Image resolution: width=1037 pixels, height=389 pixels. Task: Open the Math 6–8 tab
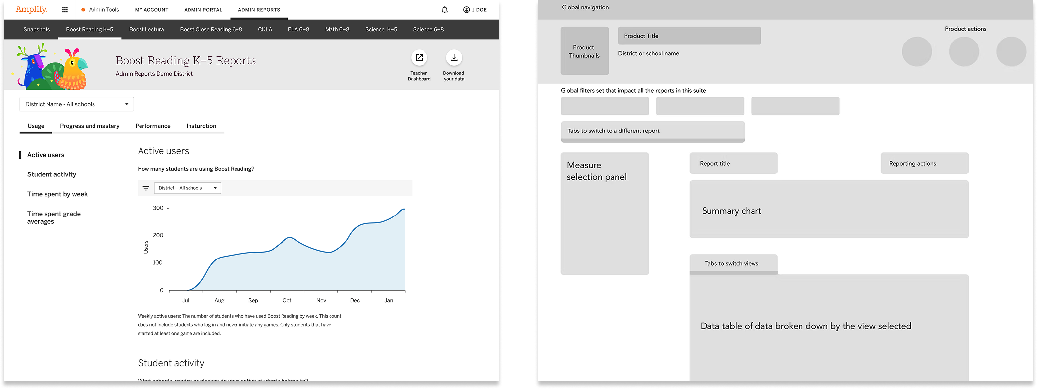(337, 30)
